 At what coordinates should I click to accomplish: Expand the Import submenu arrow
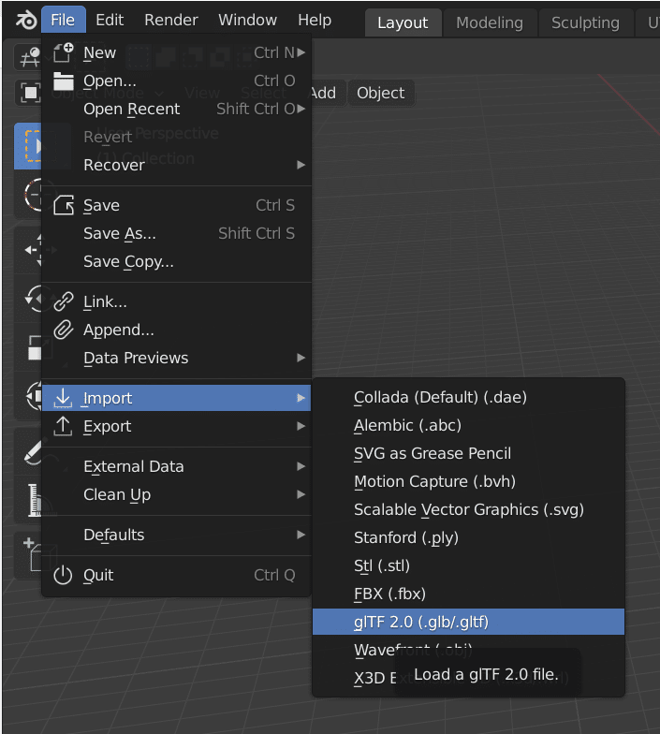pyautogui.click(x=301, y=398)
